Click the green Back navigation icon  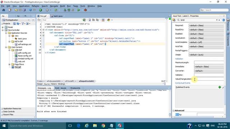click(x=41, y=10)
